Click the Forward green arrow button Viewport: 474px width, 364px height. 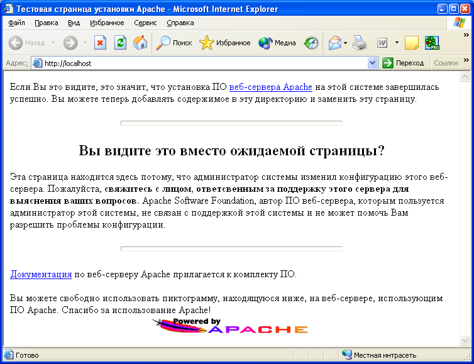pyautogui.click(x=70, y=43)
